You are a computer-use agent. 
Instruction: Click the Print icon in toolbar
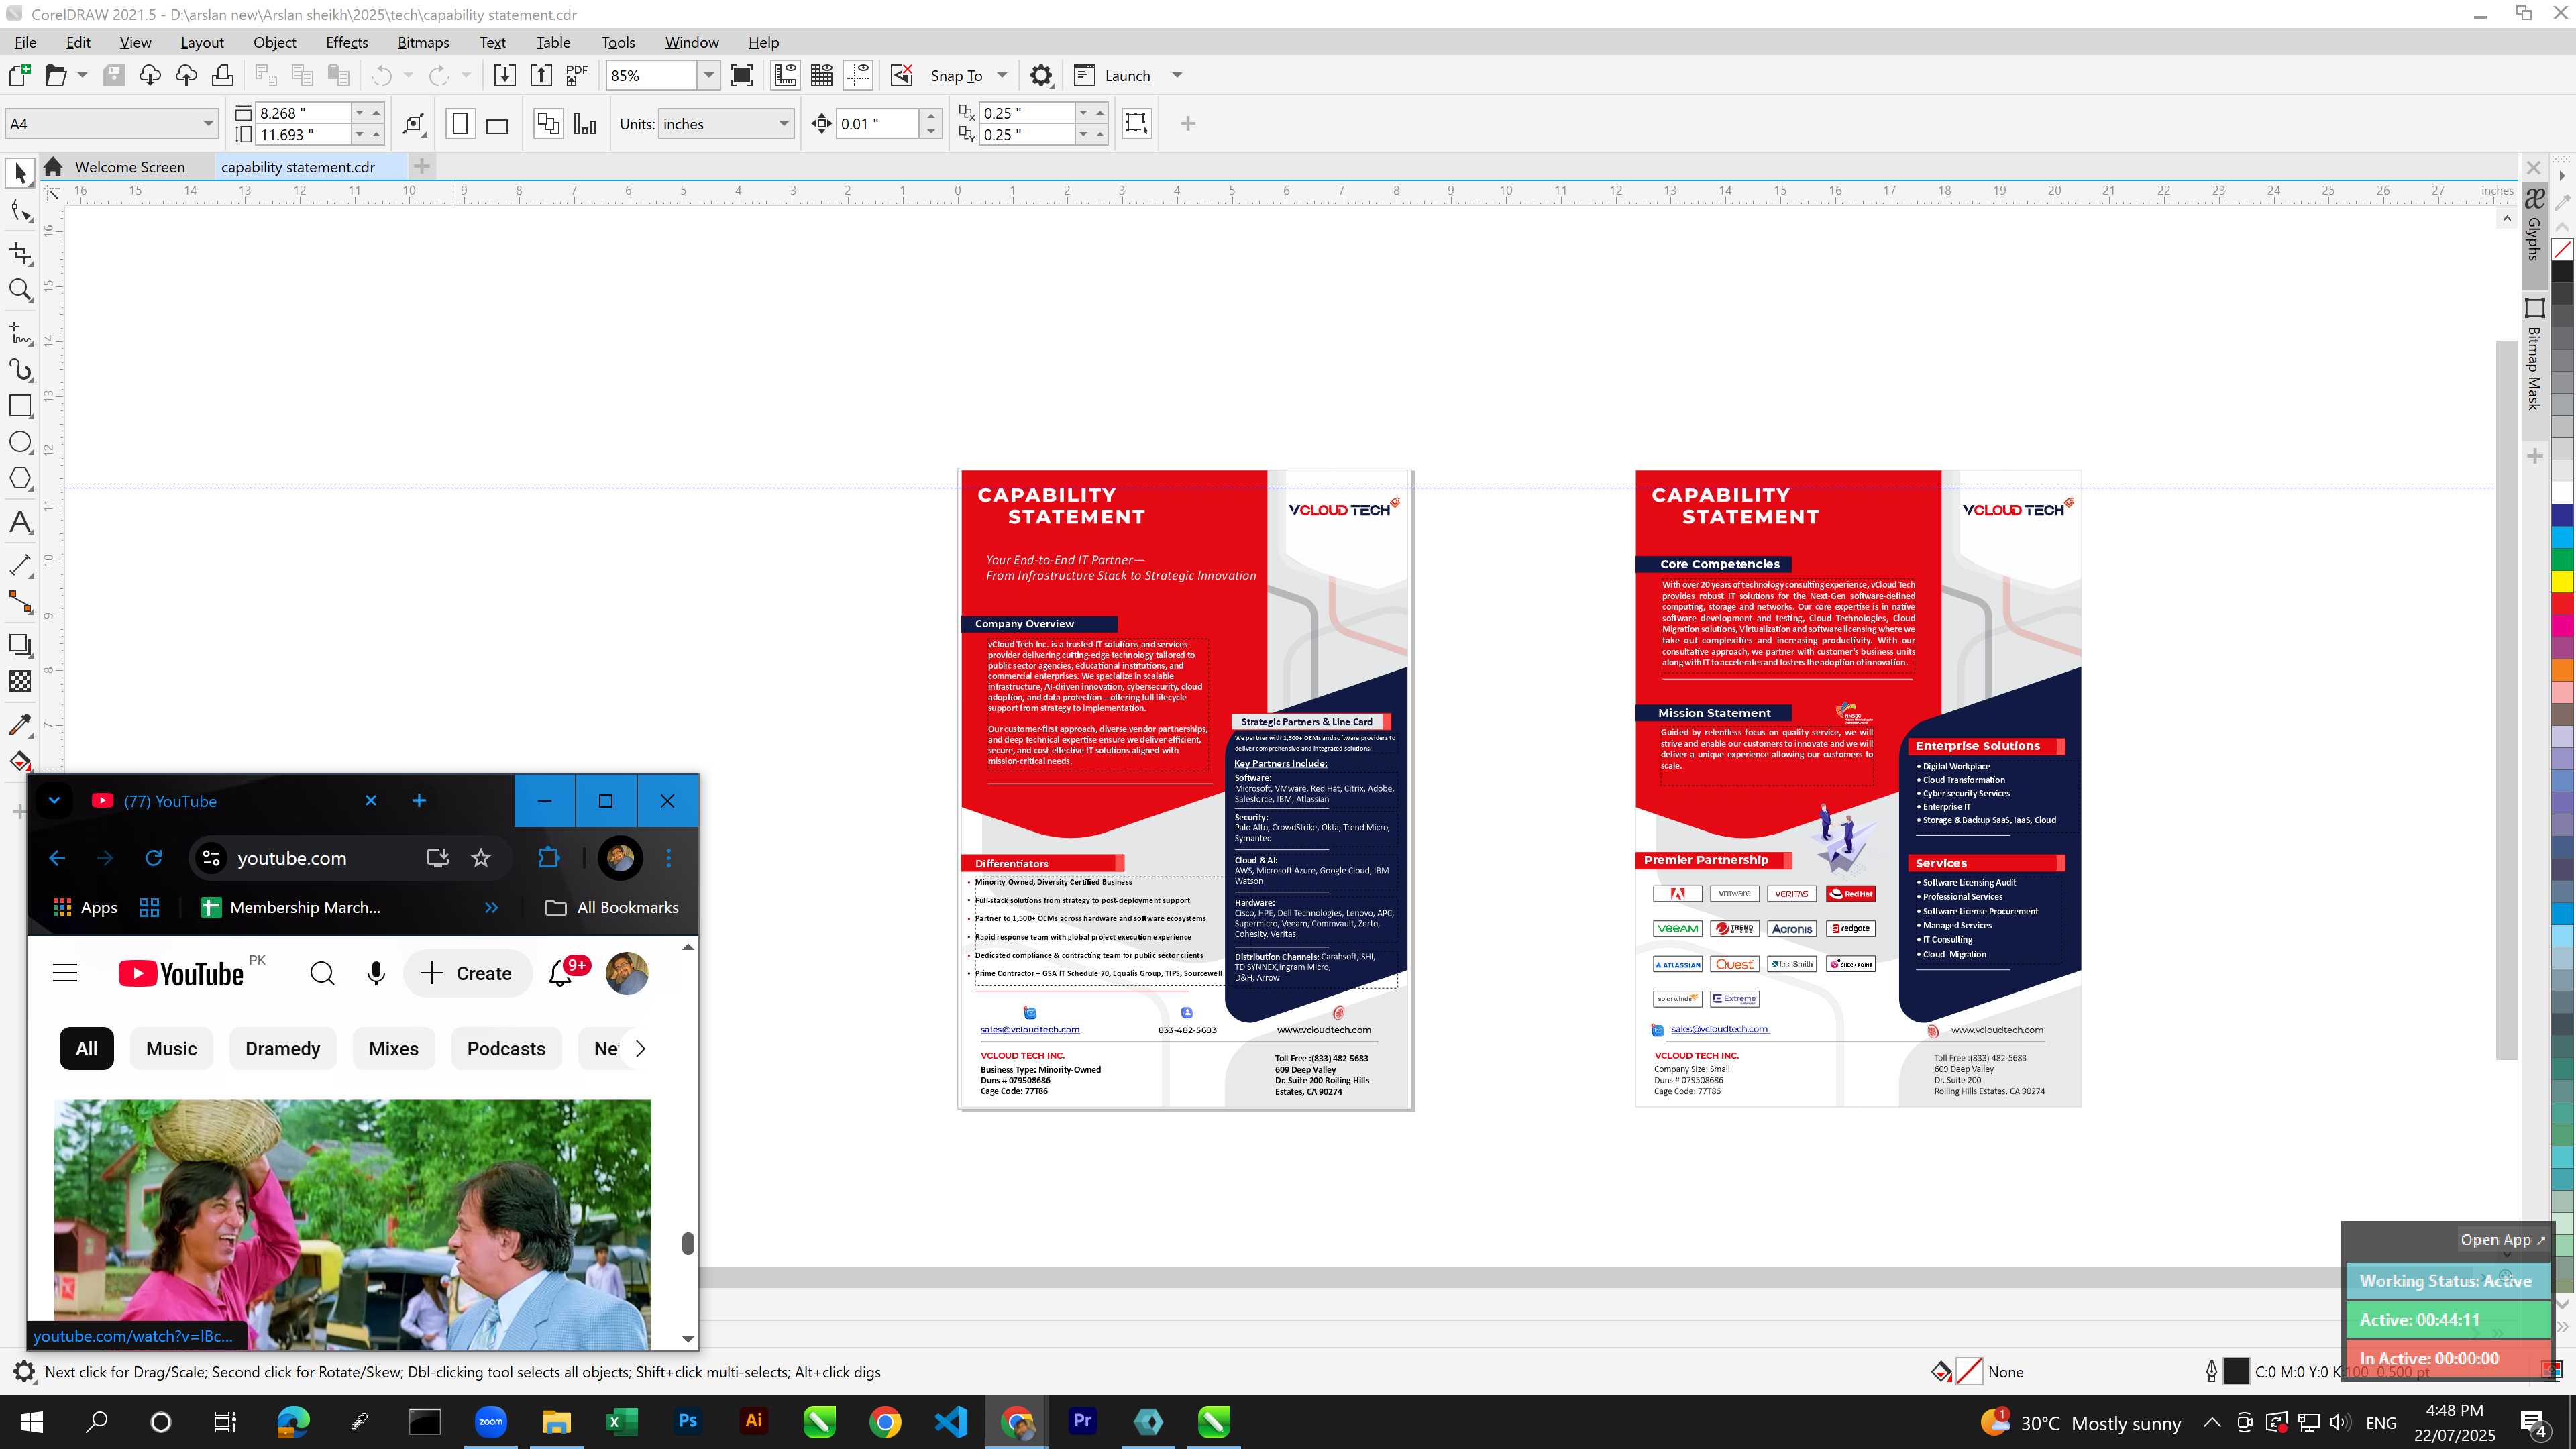coord(222,76)
